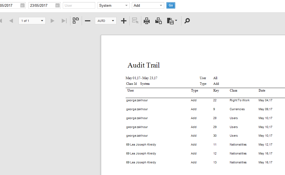Click the May 12,17 date cell
Image resolution: width=285 pixels, height=175 pixels.
click(x=265, y=144)
